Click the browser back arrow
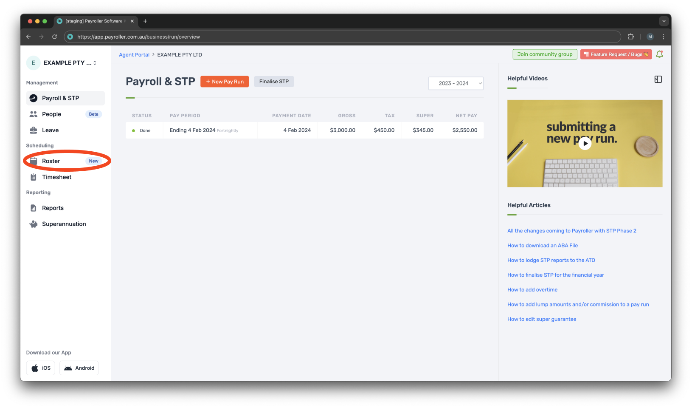 pos(28,37)
